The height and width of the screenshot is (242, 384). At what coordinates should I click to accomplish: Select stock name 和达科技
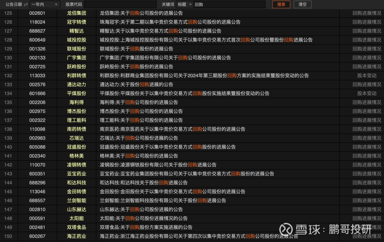(x=76, y=183)
